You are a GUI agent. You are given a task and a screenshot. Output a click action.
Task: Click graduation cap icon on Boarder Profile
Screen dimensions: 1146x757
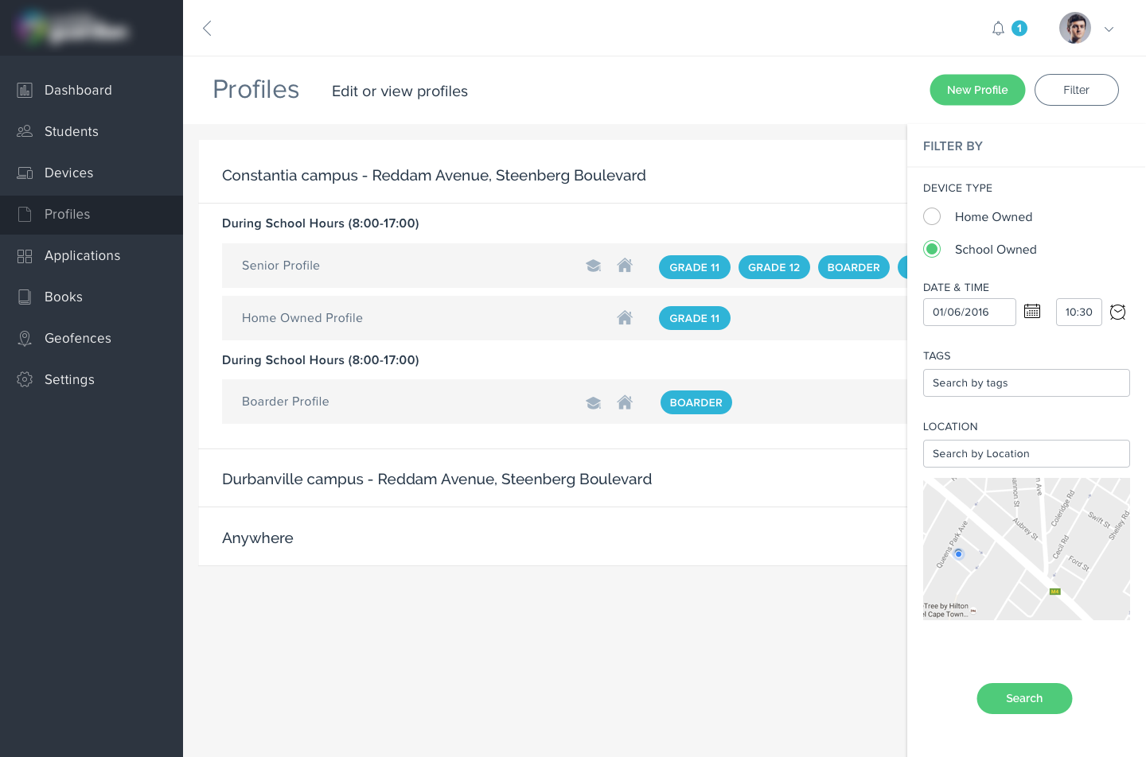593,402
